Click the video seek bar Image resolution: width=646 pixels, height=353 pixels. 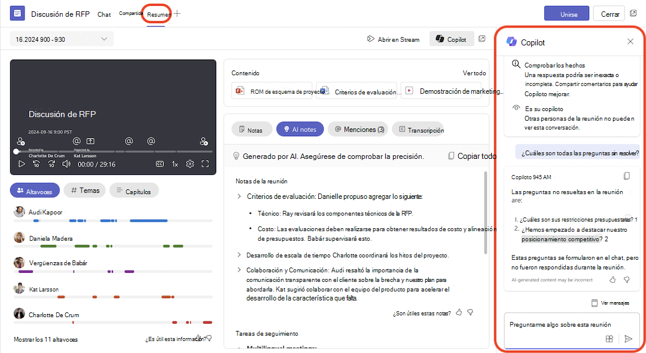(x=114, y=151)
